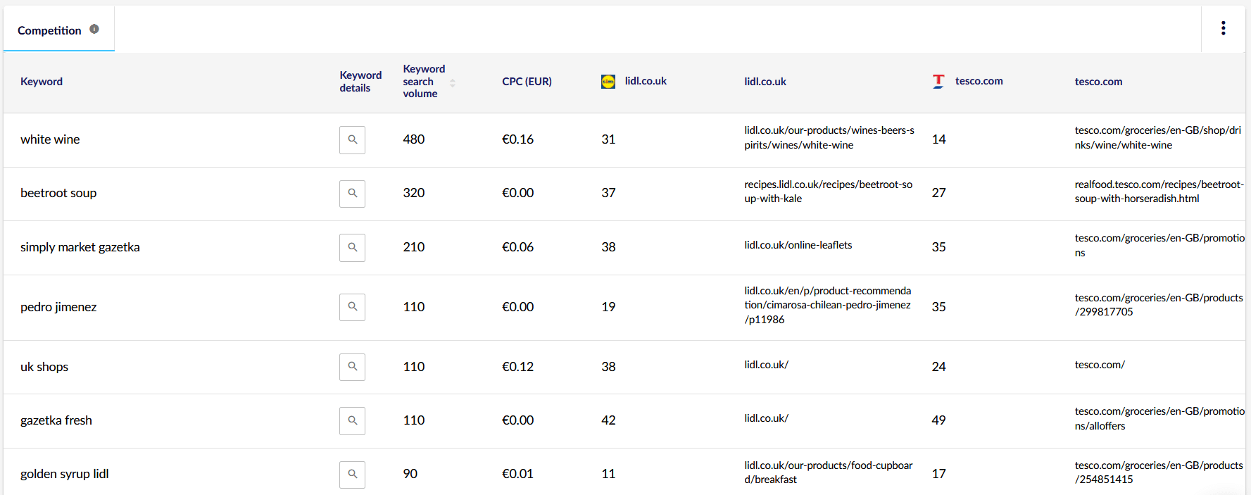This screenshot has height=495, width=1251.
Task: Open Lidl cimarosa pedro jimenez URL
Action: [x=828, y=305]
